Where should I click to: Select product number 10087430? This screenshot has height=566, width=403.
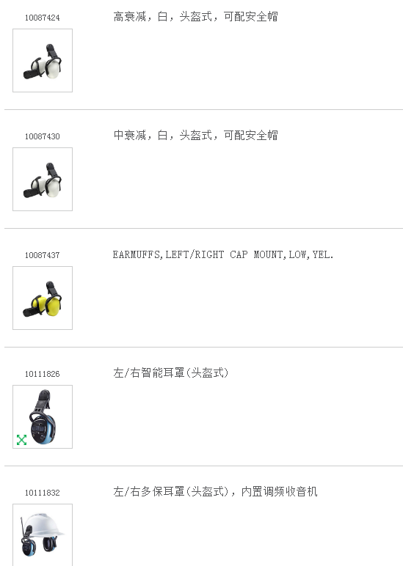[43, 136]
